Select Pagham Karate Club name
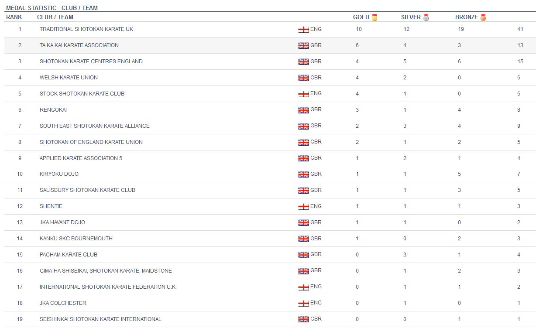 click(69, 255)
